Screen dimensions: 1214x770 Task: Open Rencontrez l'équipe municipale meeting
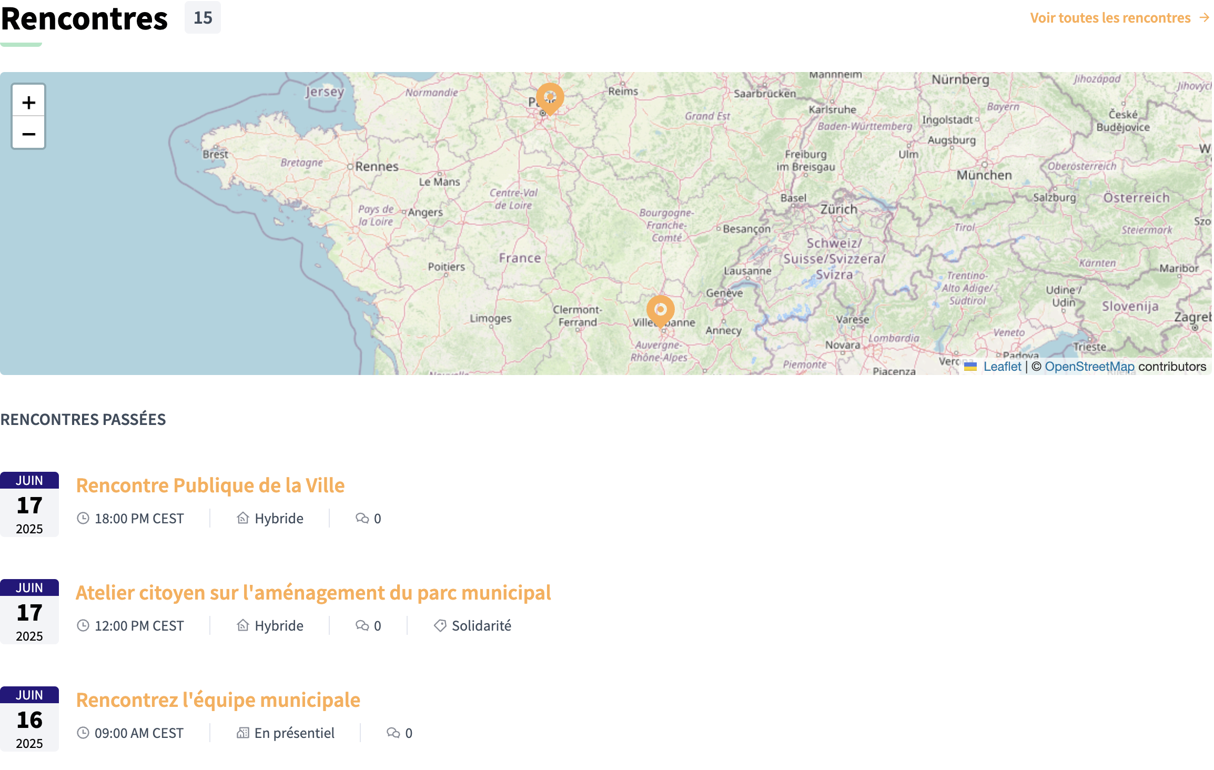click(x=218, y=700)
